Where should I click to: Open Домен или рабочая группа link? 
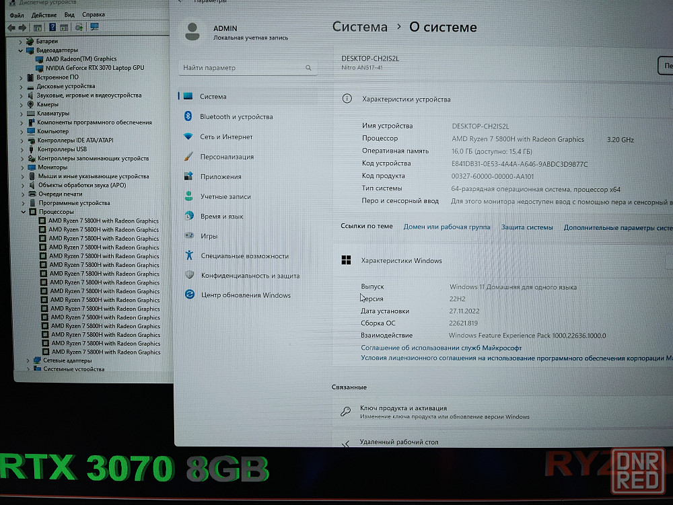pos(447,227)
